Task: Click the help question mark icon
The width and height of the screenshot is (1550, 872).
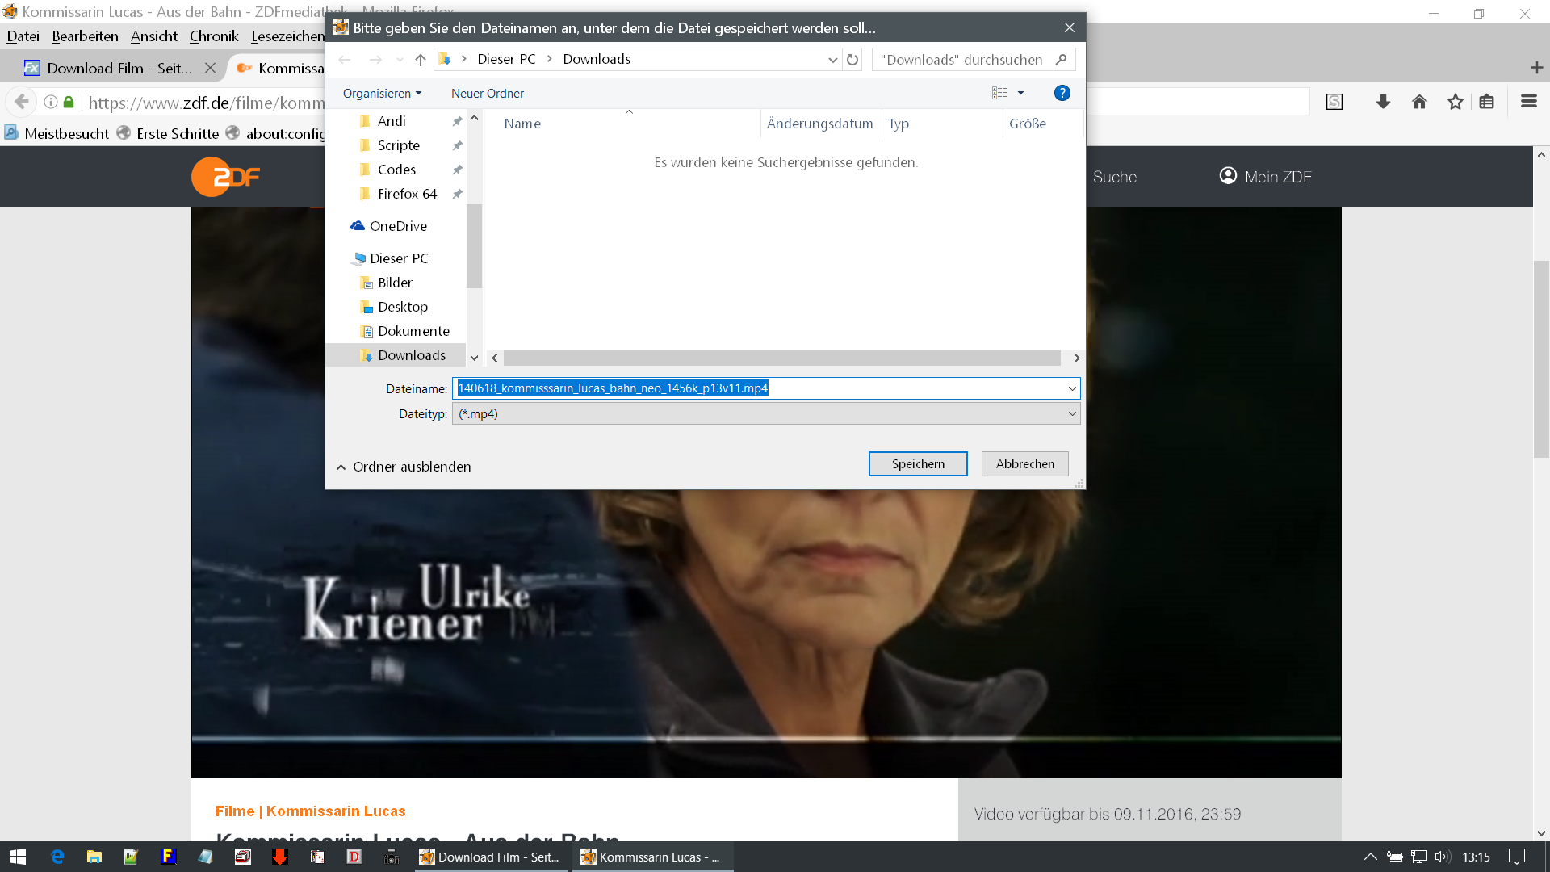Action: click(1062, 93)
